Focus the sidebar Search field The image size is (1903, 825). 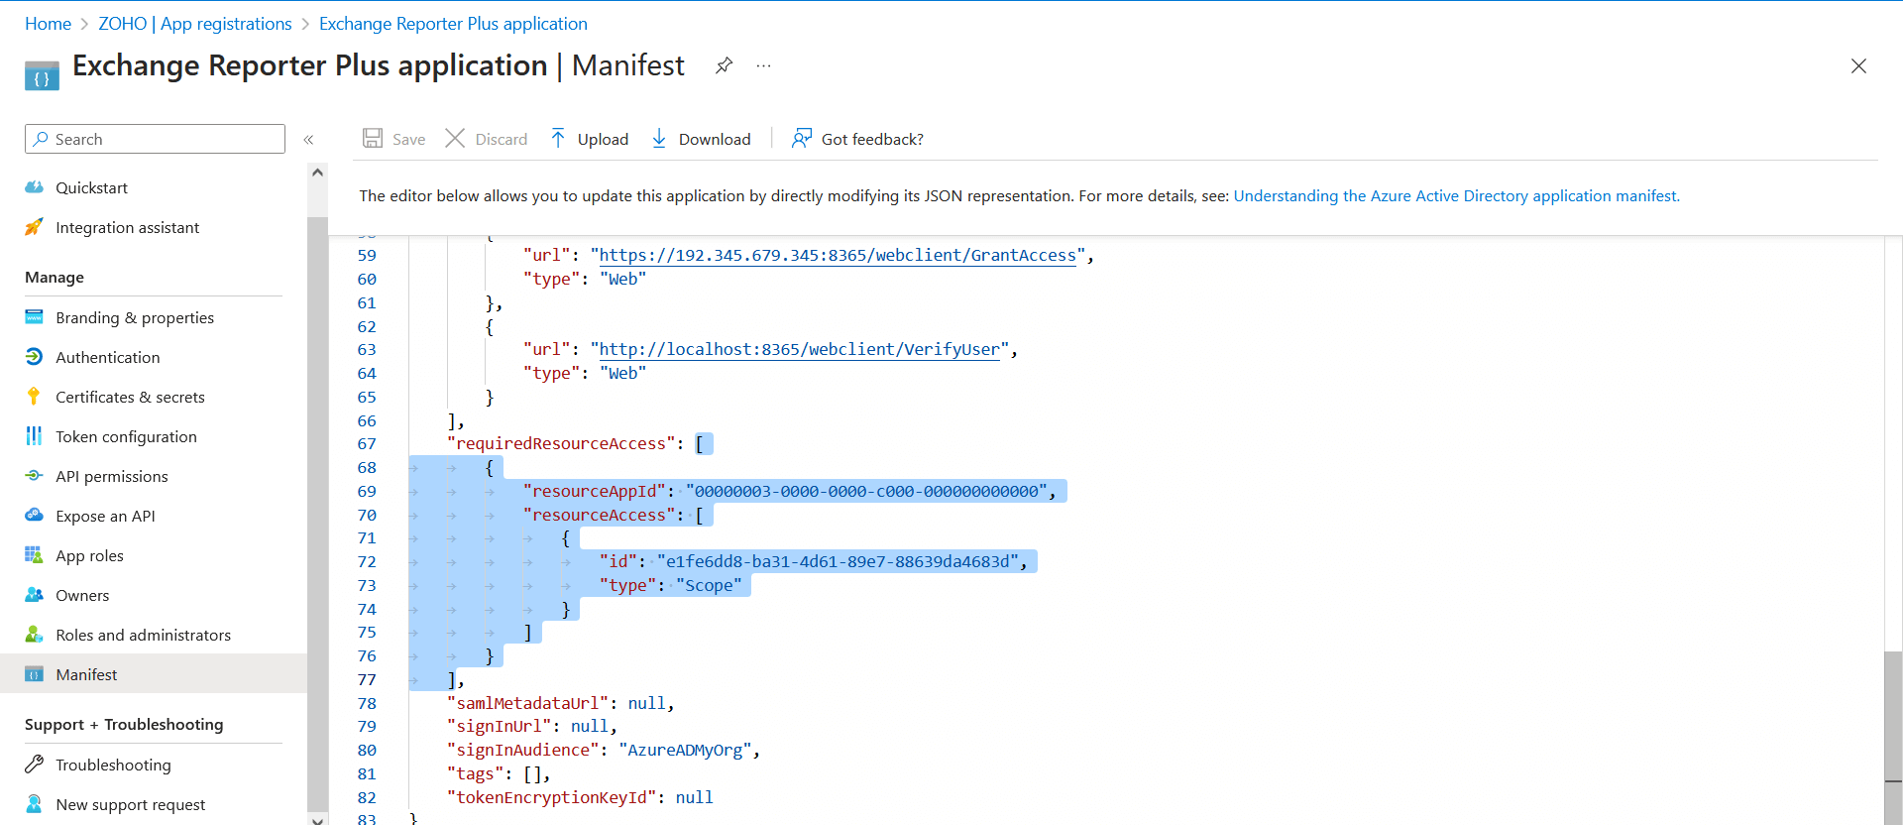(x=155, y=139)
